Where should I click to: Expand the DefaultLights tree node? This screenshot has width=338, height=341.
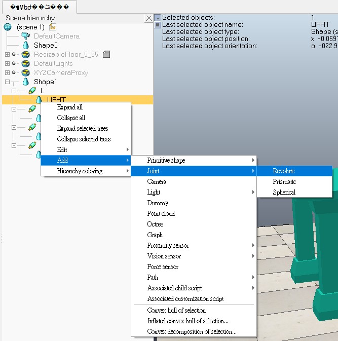7,63
